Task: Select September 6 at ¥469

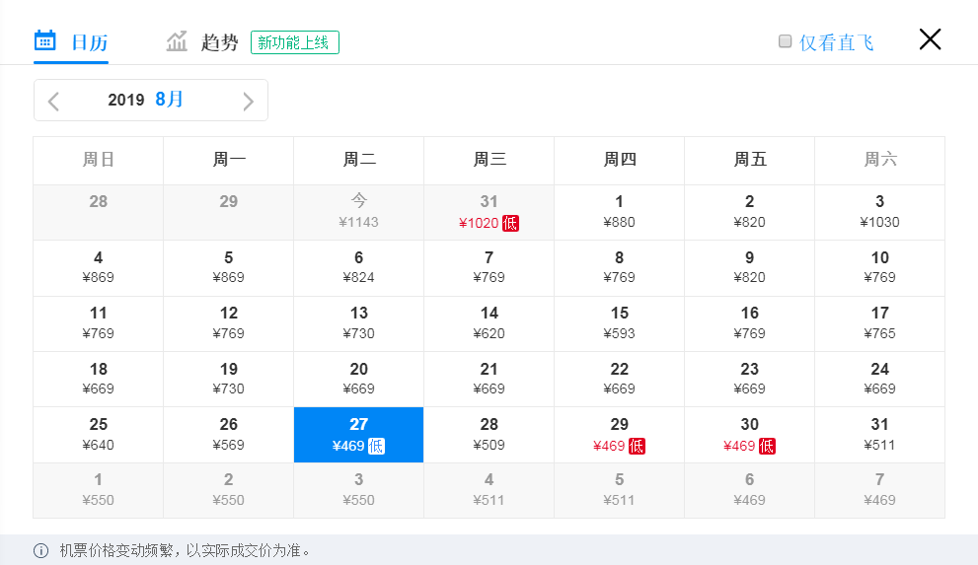Action: 750,490
